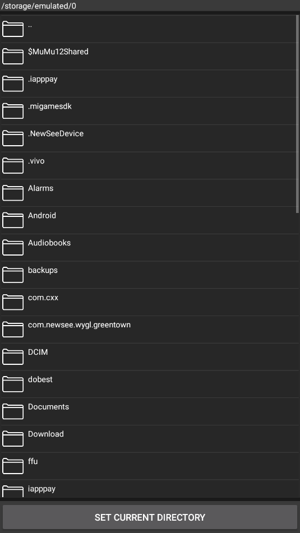
Task: Click the .NewSeeDevice folder icon
Action: tap(13, 138)
